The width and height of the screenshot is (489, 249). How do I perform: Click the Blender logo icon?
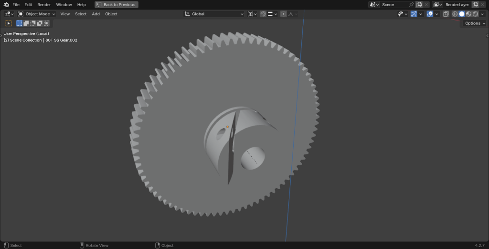tap(6, 4)
